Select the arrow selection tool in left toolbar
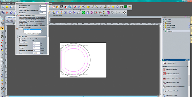 [2, 29]
